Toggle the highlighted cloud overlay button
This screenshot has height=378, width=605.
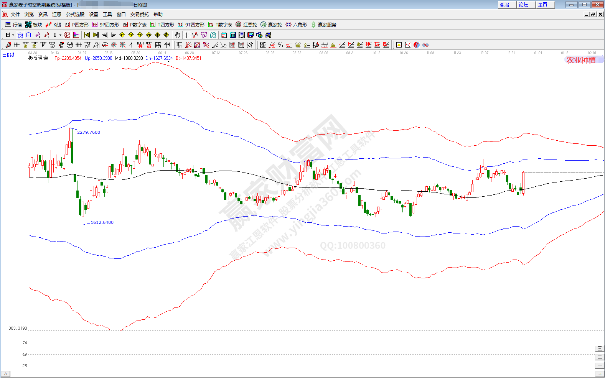coord(20,35)
